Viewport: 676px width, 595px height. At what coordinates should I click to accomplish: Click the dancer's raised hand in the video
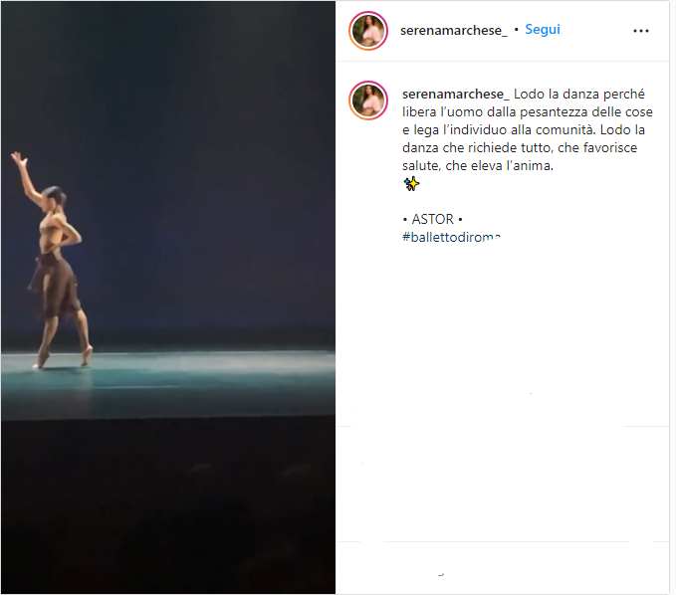(19, 158)
